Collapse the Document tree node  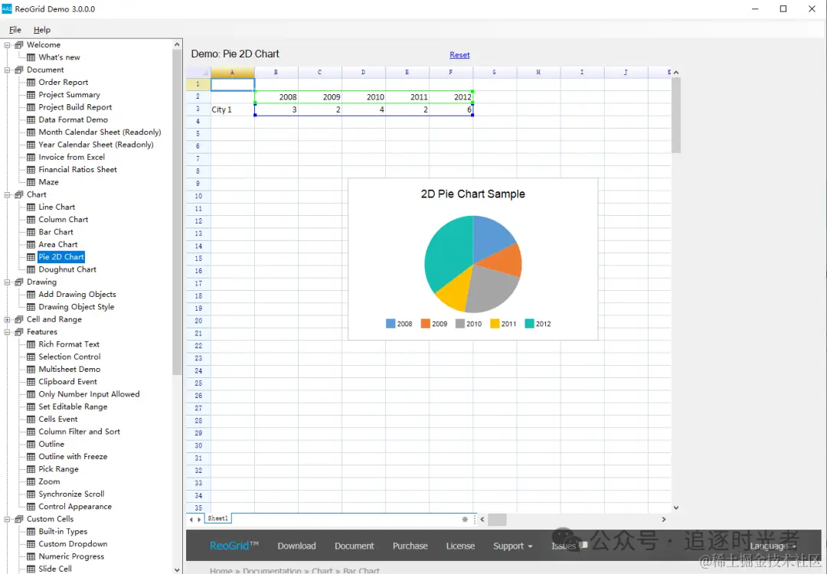8,70
